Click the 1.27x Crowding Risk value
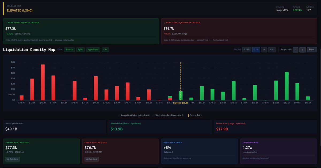Screen dimensions: 321x168 (247, 147)
